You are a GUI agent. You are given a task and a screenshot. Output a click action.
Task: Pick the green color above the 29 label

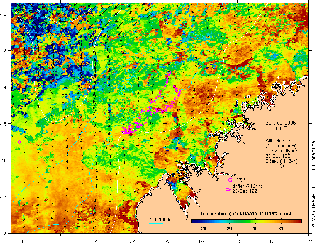pos(229,221)
